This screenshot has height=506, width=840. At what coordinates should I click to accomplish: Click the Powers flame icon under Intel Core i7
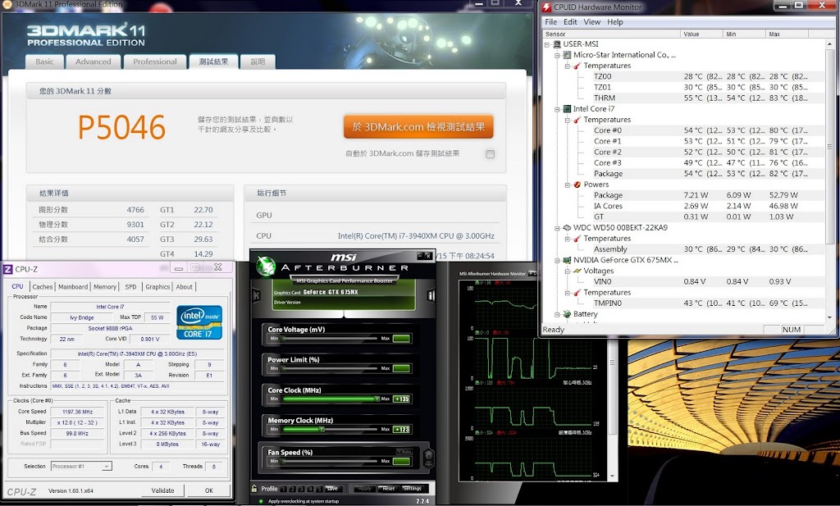tap(577, 185)
